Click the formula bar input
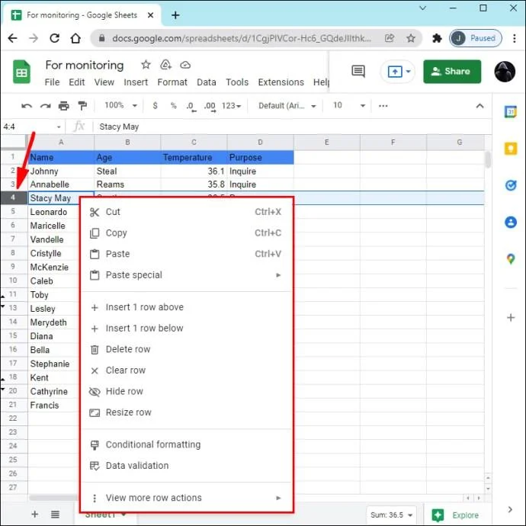The image size is (526, 526). coord(292,127)
